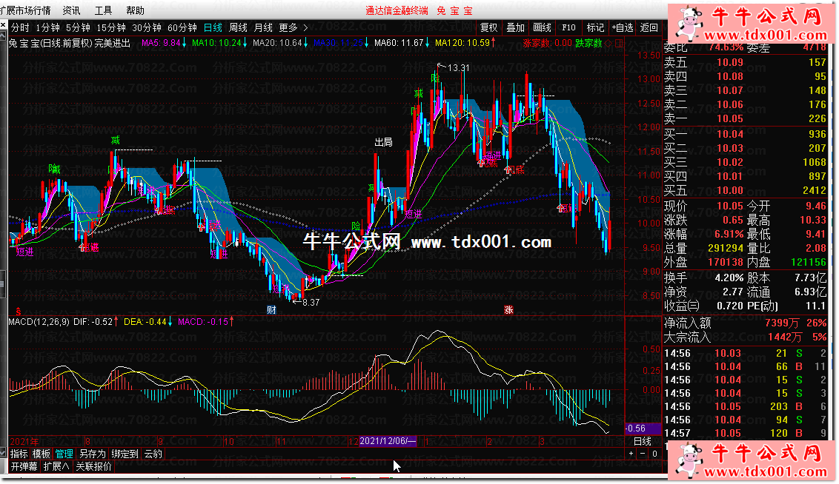Viewport: 839px width, 484px height.
Task: Open the 扩展∧ expander
Action: click(56, 466)
